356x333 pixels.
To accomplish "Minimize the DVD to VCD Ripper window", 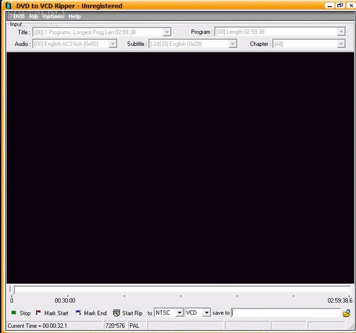I will tap(329, 5).
